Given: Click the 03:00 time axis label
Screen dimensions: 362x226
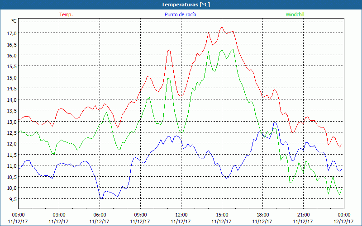Looking at the screenshot, I should pyautogui.click(x=59, y=215).
